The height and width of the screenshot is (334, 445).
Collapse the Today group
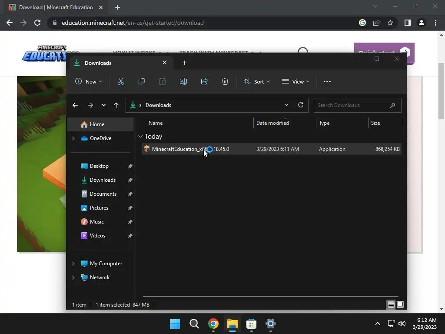[x=140, y=137]
